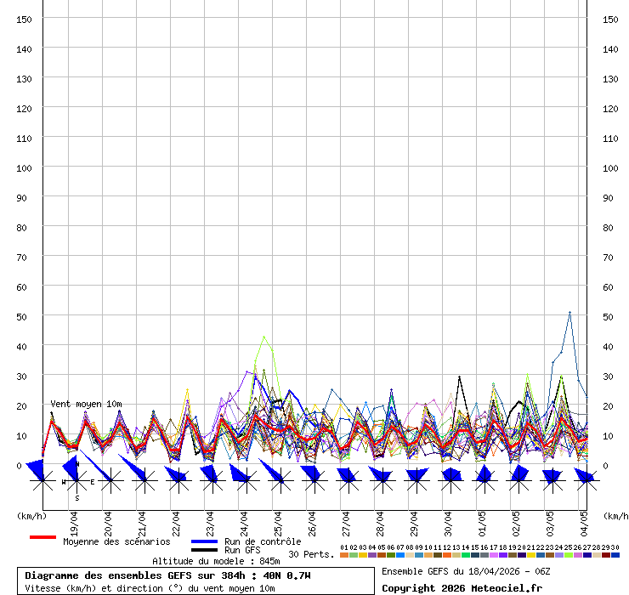629x595 pixels.
Task: Click the wind direction rose above 02/05
Action: click(x=518, y=481)
